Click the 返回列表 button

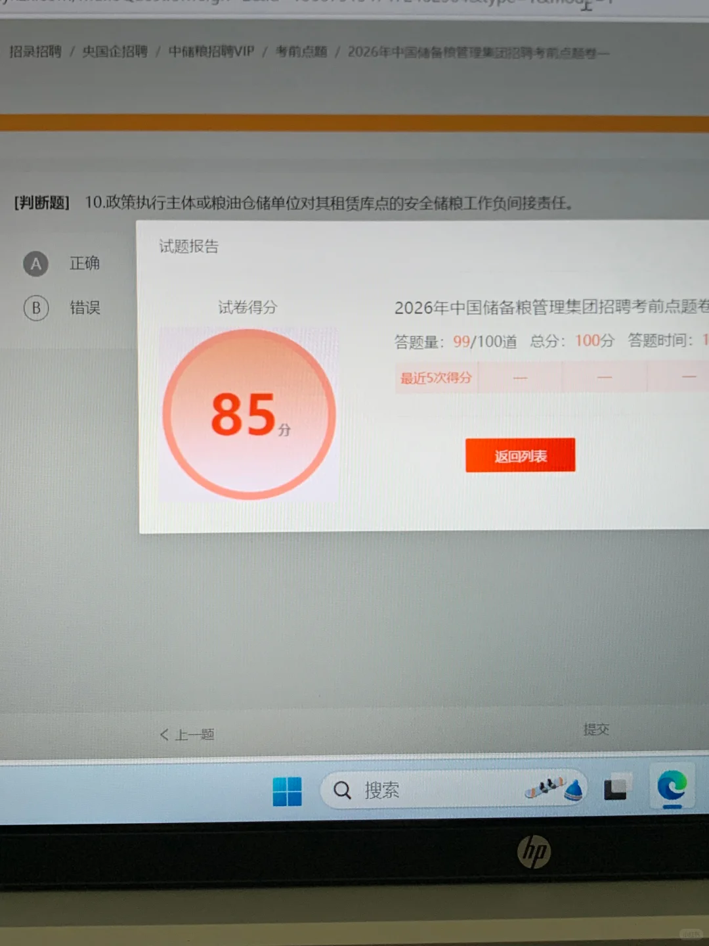point(521,455)
